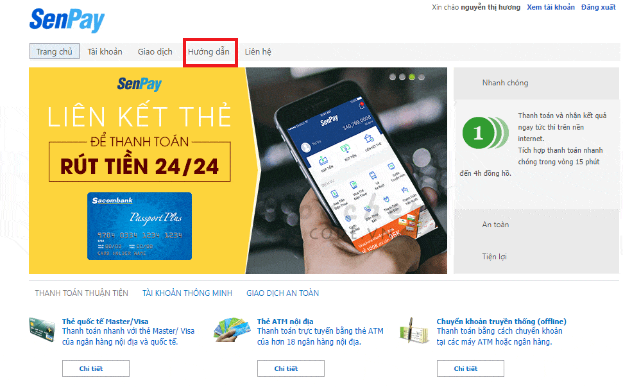Screen dimensions: 623x387
Task: Click the green number 1 coin icon
Action: tap(485, 133)
